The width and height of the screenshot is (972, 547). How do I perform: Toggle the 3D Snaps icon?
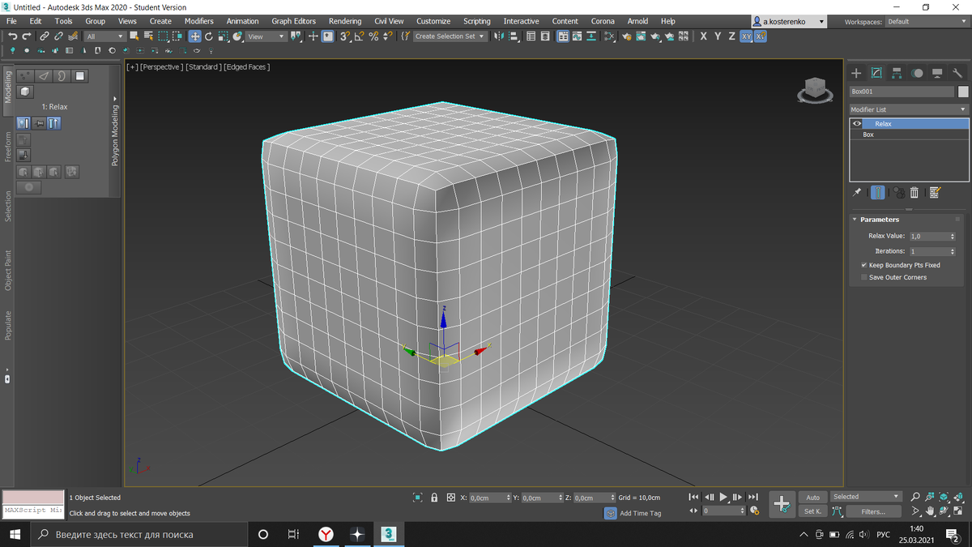click(x=345, y=36)
